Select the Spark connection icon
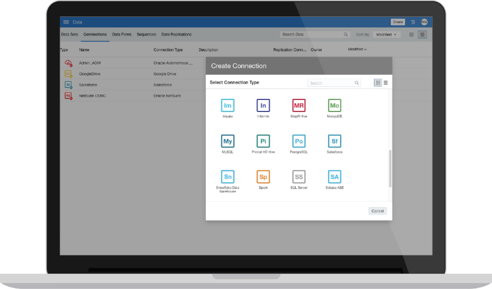The height and width of the screenshot is (289, 492). pos(263,177)
